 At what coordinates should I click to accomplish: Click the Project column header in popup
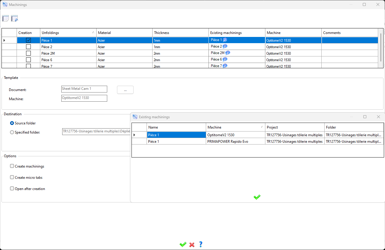pyautogui.click(x=295, y=127)
